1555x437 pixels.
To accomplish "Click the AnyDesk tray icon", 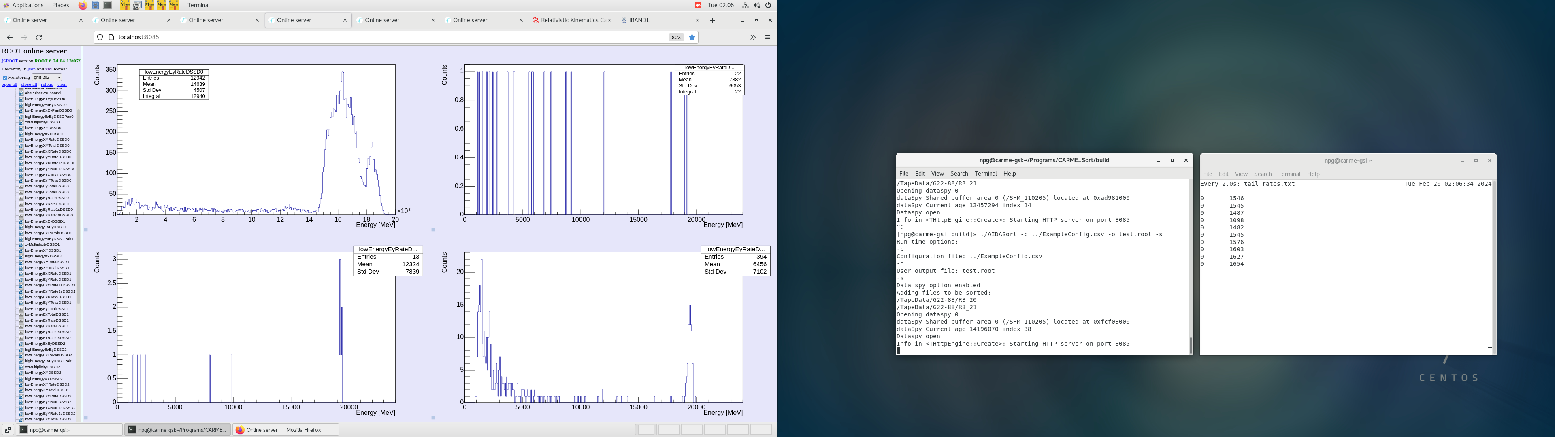I will [698, 5].
